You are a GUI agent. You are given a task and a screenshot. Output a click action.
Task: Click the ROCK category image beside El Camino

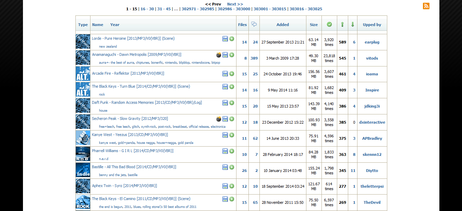83,202
